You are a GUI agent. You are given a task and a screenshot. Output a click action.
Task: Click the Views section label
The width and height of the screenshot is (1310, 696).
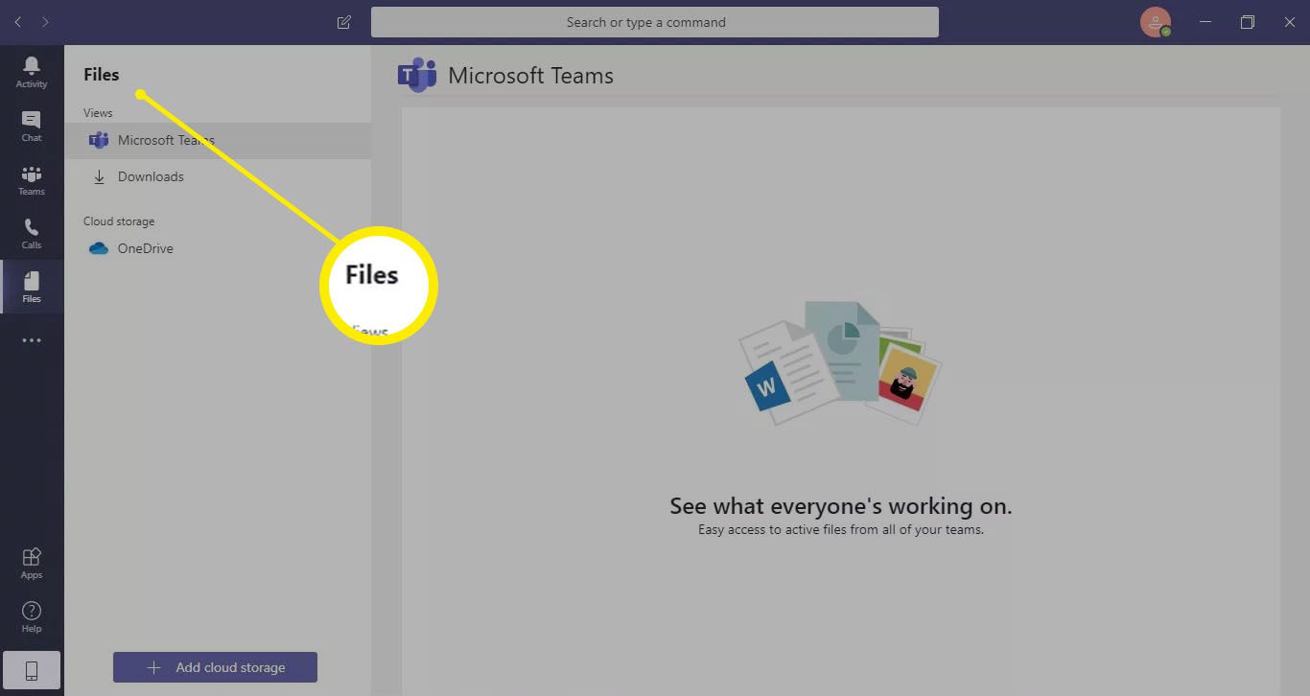[98, 113]
